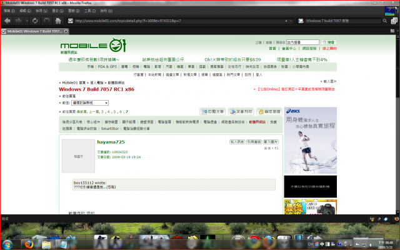Viewport: 400px width, 250px height.
Task: Reload the page with the refresh icon
Action: pos(35,21)
